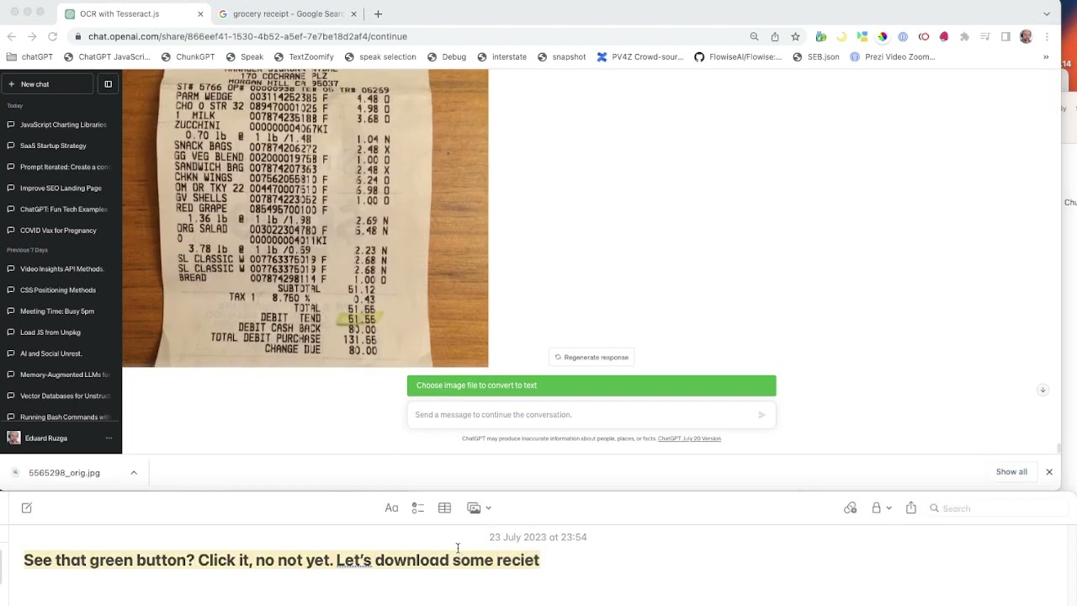Image resolution: width=1077 pixels, height=606 pixels.
Task: Open Chrome tab search dropdown arrow
Action: pyautogui.click(x=1047, y=14)
